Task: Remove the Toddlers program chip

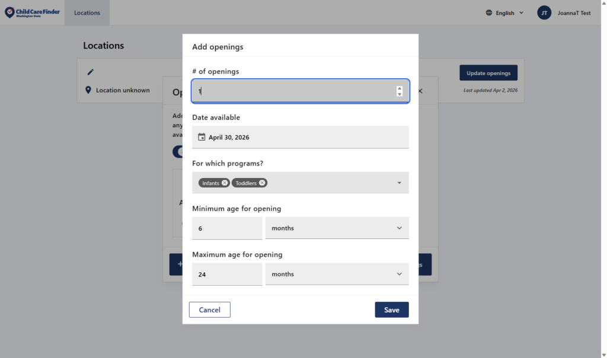Action: tap(262, 183)
